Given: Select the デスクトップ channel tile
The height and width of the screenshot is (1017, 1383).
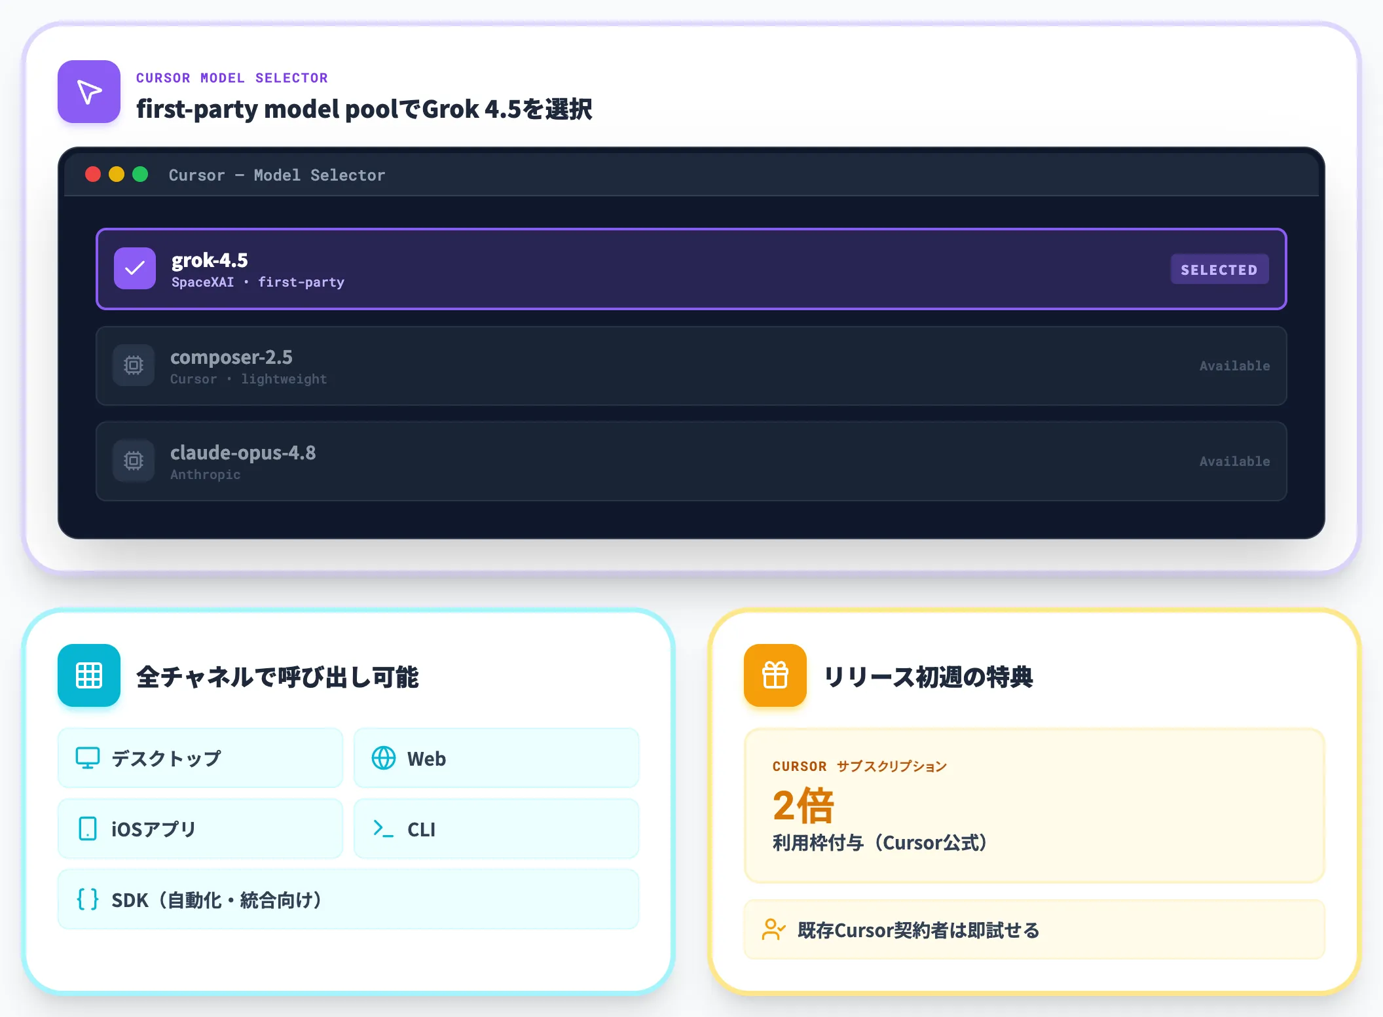Looking at the screenshot, I should (200, 758).
